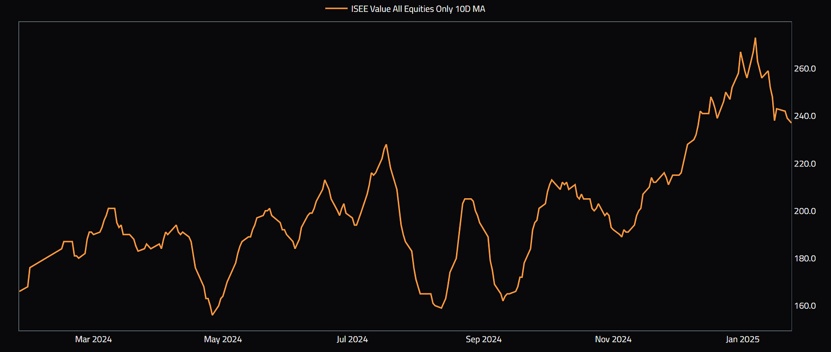Click the January 2025 peak of the line

[x=755, y=38]
